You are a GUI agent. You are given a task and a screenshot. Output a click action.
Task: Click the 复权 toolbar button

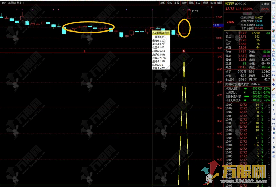point(163,3)
